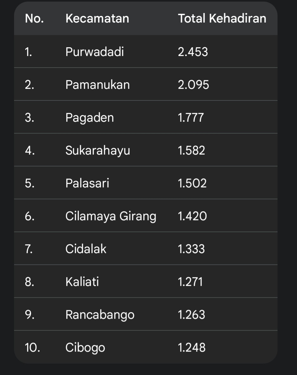Click the 2.095 attendance value

193,85
